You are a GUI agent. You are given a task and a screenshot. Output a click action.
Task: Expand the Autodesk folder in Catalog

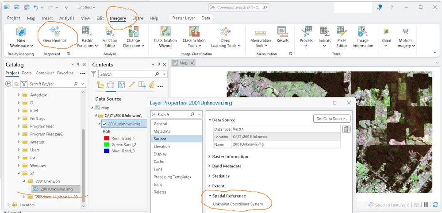[19, 95]
